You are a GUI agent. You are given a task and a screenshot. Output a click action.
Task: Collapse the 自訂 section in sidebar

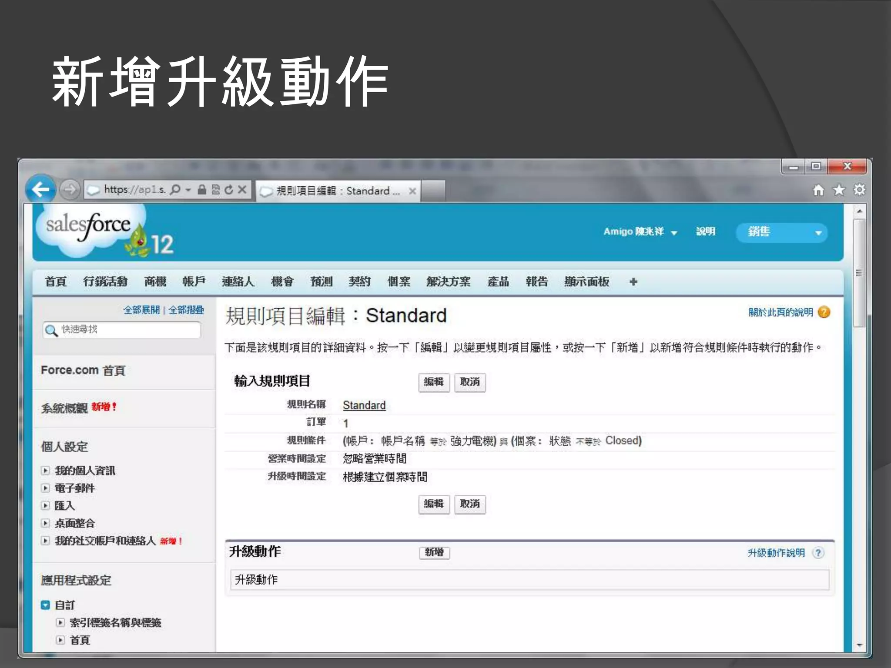pyautogui.click(x=45, y=605)
